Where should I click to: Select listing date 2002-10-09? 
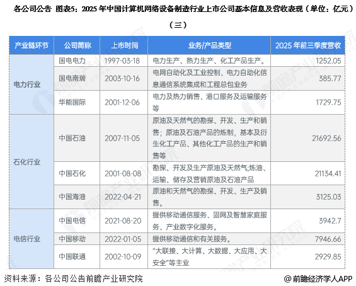[x=123, y=257]
